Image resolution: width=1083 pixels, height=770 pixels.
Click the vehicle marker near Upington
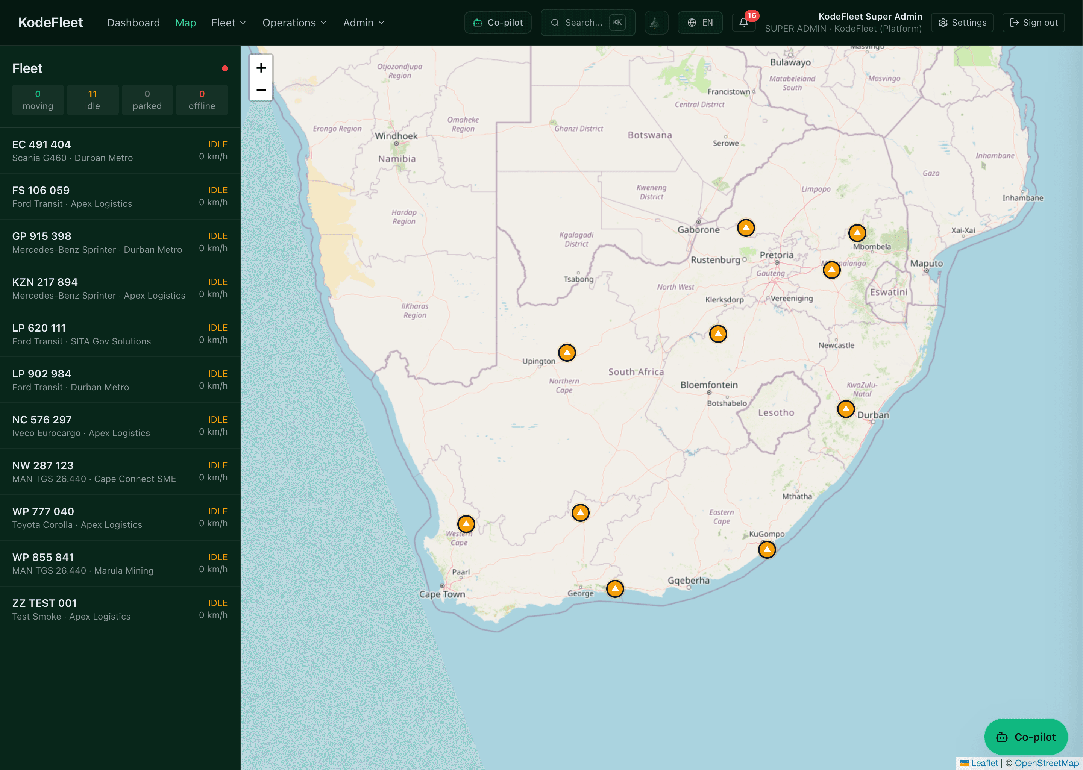pos(567,352)
